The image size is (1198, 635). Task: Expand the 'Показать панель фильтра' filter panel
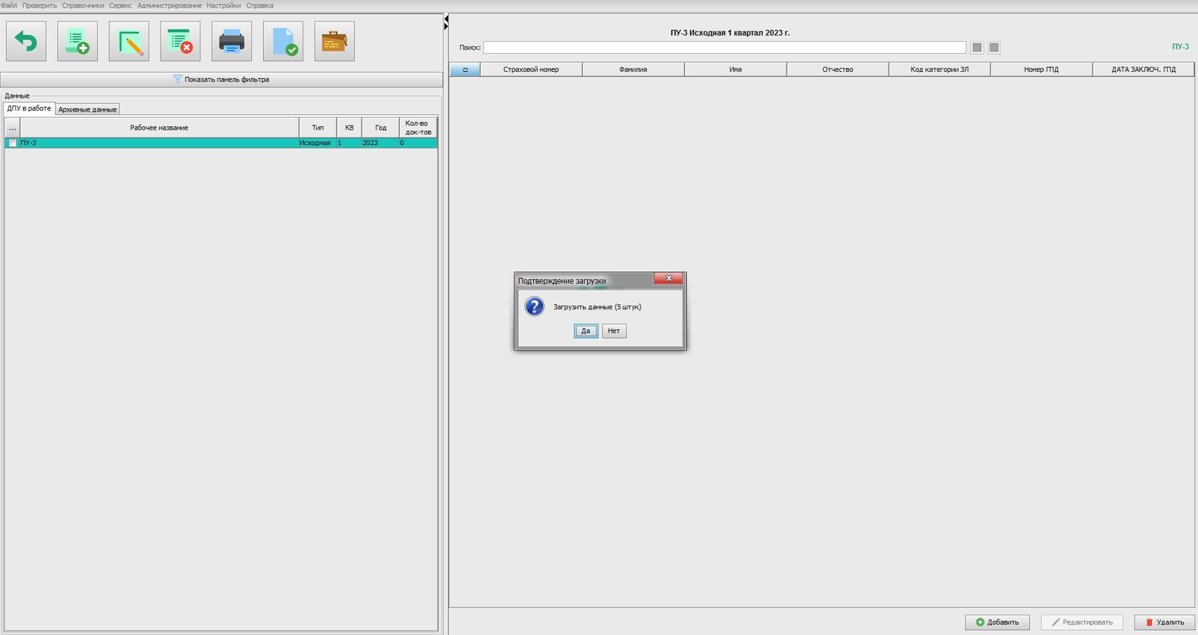[221, 80]
